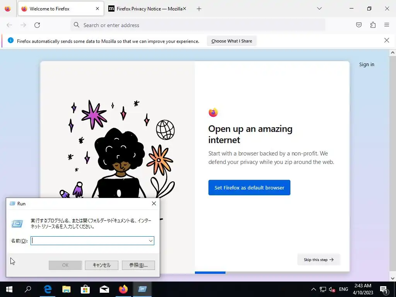Open the clock showing 2:43 AM
Image resolution: width=396 pixels, height=297 pixels.
point(363,289)
